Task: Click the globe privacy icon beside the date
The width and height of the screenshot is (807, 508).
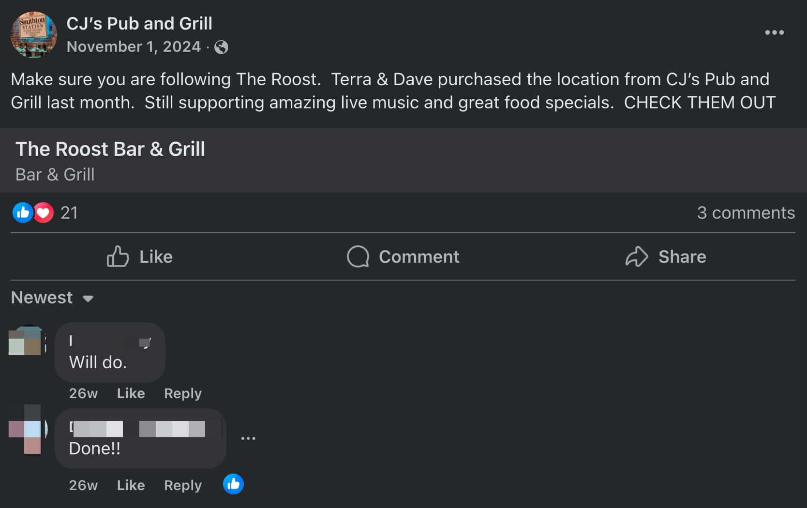Action: point(221,47)
